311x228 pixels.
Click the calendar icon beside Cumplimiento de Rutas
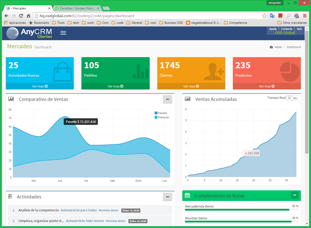click(x=187, y=195)
